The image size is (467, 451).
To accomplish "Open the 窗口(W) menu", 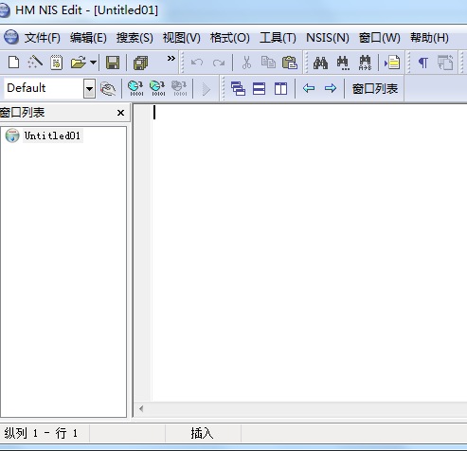I will (x=379, y=38).
